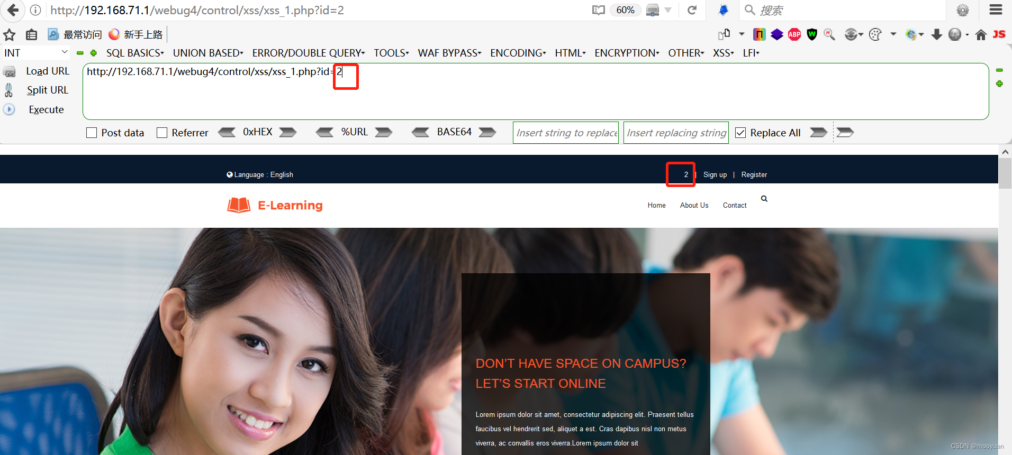
Task: Click the purple layers extension icon
Action: tap(776, 34)
